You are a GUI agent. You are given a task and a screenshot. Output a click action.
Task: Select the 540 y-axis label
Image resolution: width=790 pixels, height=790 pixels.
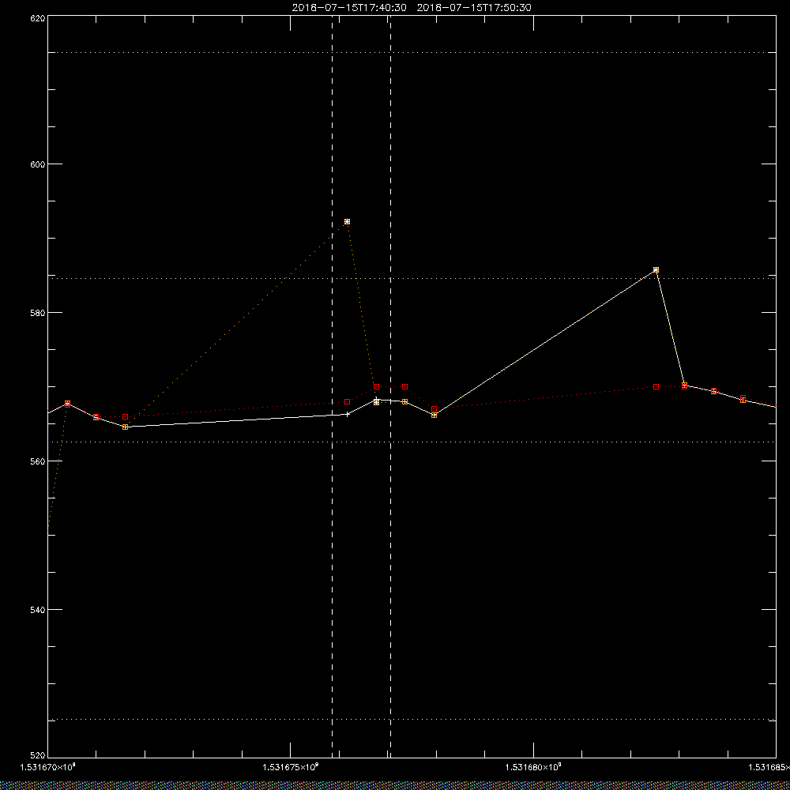pos(39,610)
